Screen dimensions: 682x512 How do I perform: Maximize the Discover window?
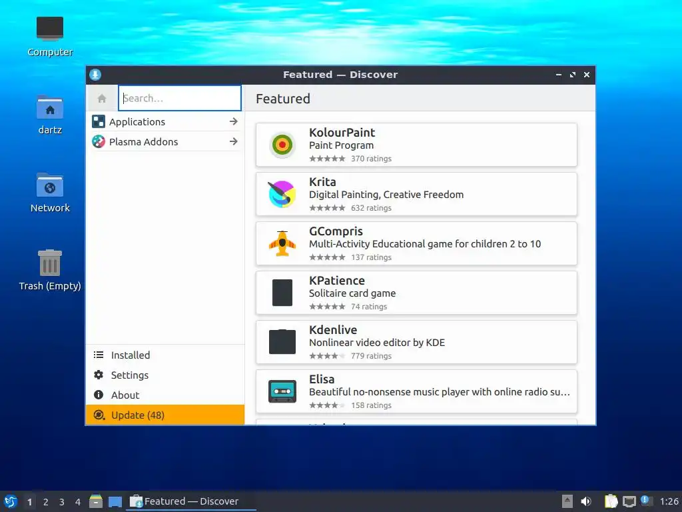click(572, 75)
